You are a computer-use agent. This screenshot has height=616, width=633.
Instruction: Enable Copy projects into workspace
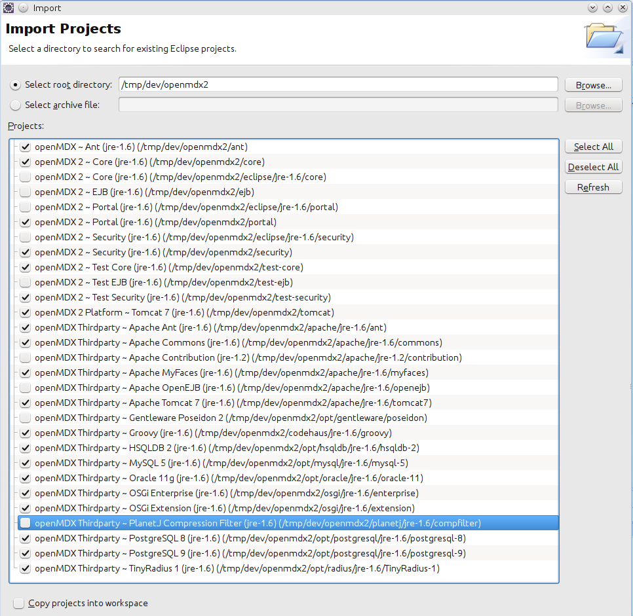click(19, 603)
